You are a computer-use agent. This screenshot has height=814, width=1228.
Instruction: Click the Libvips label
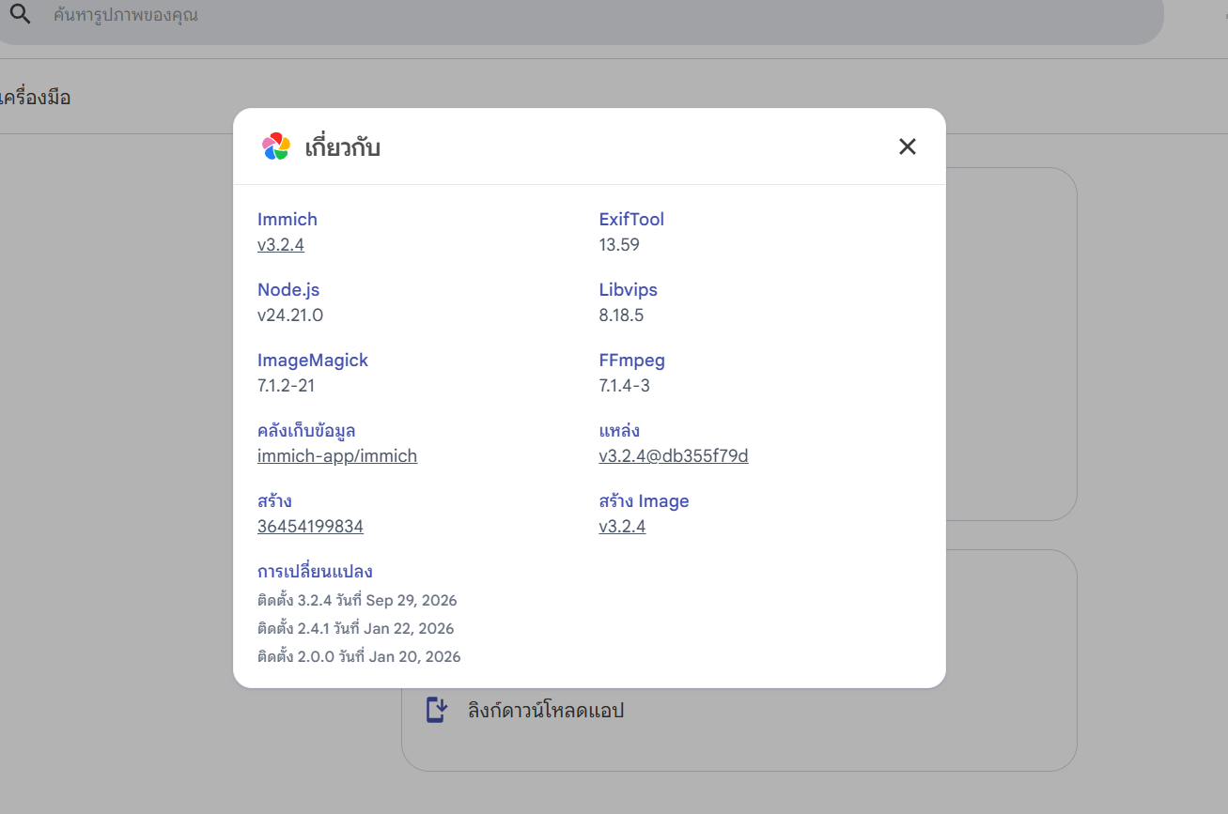(629, 290)
